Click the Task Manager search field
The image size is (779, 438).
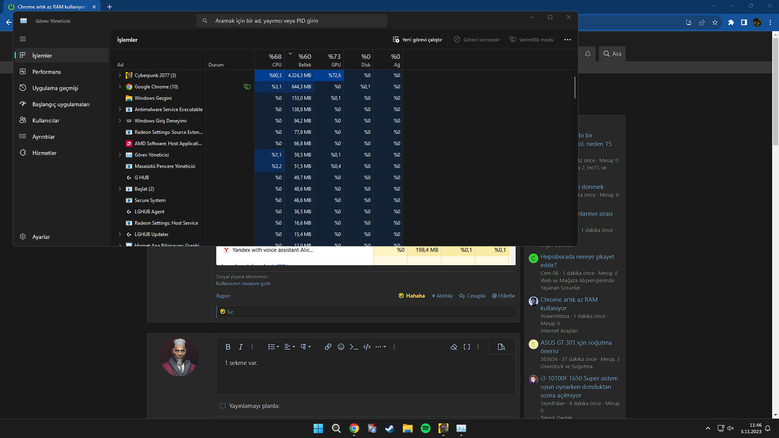coord(291,21)
